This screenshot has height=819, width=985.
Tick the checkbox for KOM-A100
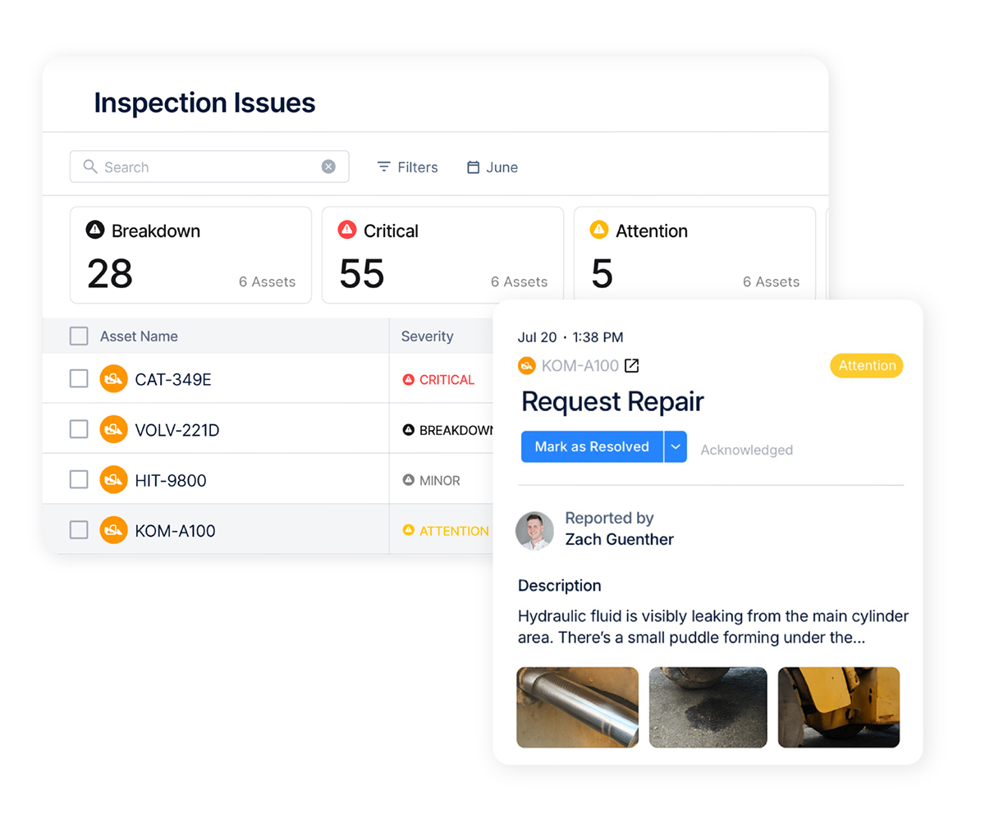tap(78, 530)
